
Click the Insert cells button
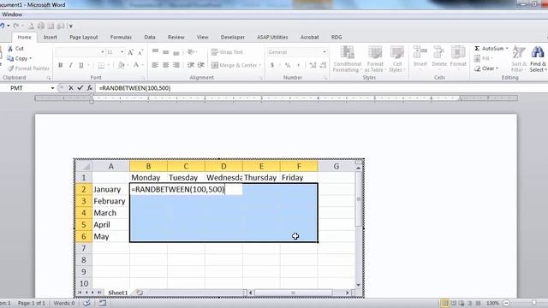420,57
